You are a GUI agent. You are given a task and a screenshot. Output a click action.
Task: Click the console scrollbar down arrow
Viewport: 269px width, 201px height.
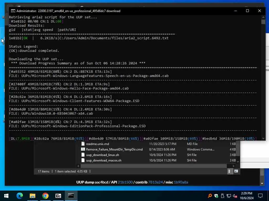263,138
